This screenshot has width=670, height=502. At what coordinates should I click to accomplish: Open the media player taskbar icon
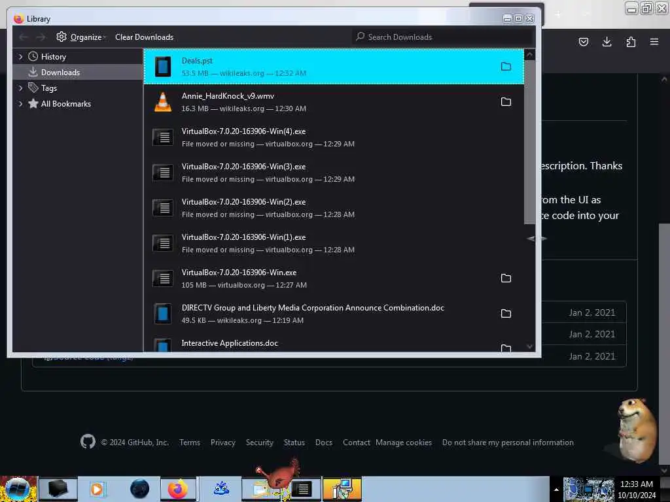[97, 489]
